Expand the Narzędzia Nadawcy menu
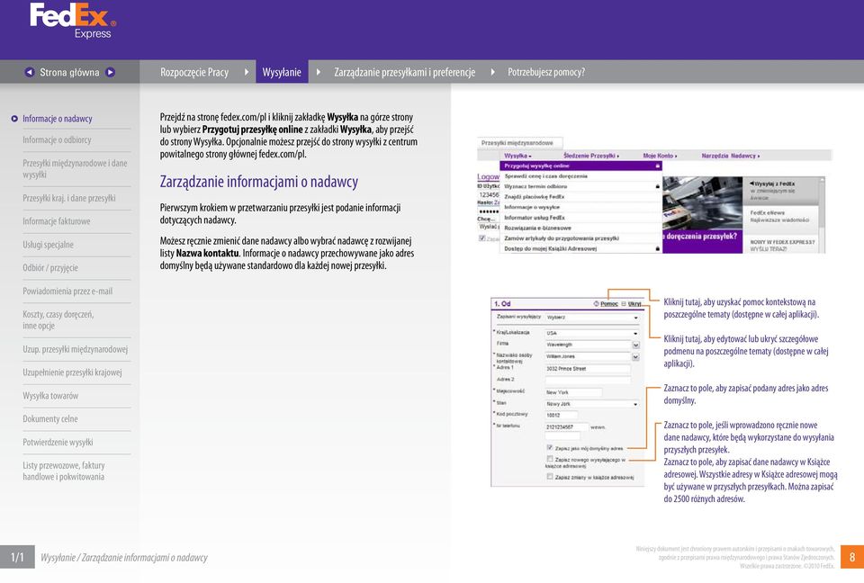 [x=730, y=156]
